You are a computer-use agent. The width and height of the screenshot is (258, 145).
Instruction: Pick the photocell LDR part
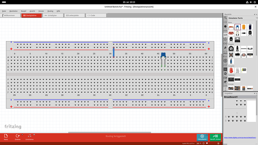(244, 55)
